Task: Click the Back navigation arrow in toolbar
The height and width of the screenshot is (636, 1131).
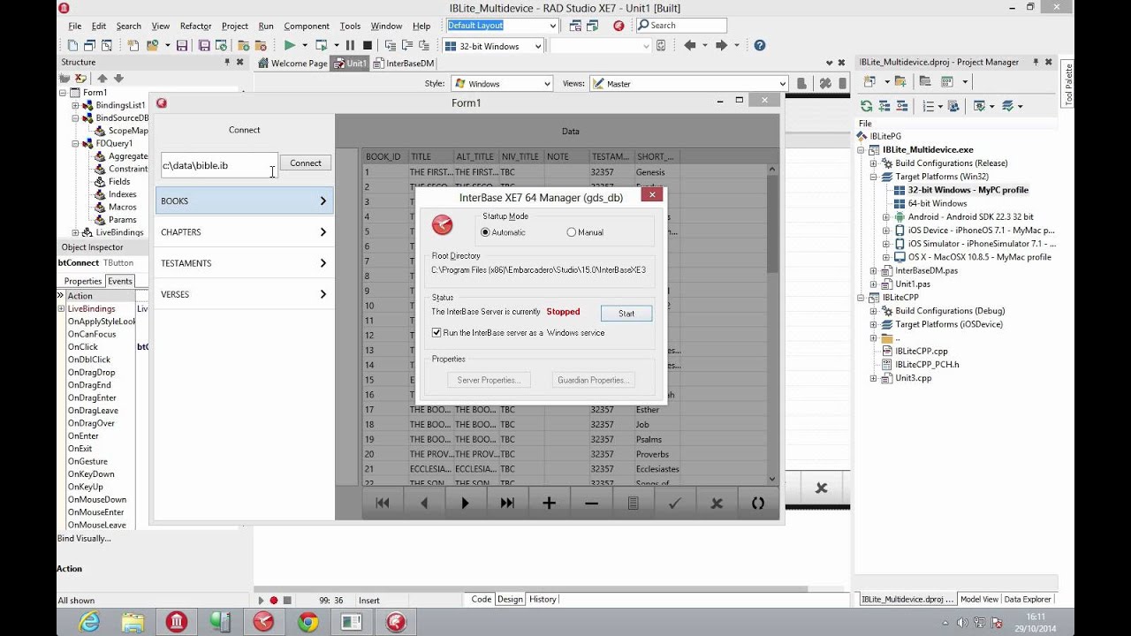Action: coord(689,46)
